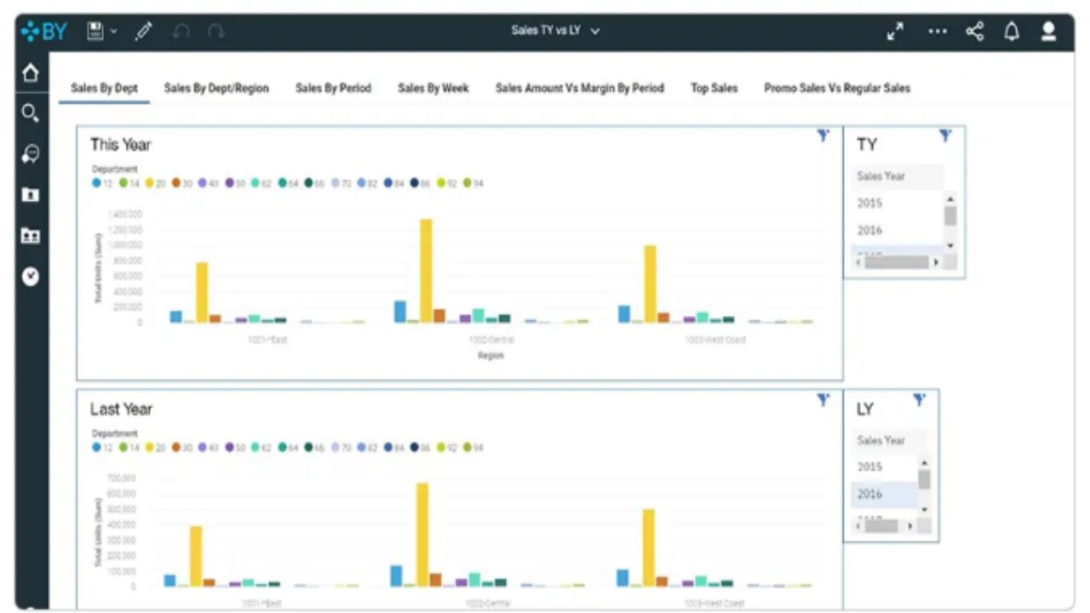Screen dimensions: 1090x613
Task: Toggle Department 30 in This Year legend
Action: [182, 183]
